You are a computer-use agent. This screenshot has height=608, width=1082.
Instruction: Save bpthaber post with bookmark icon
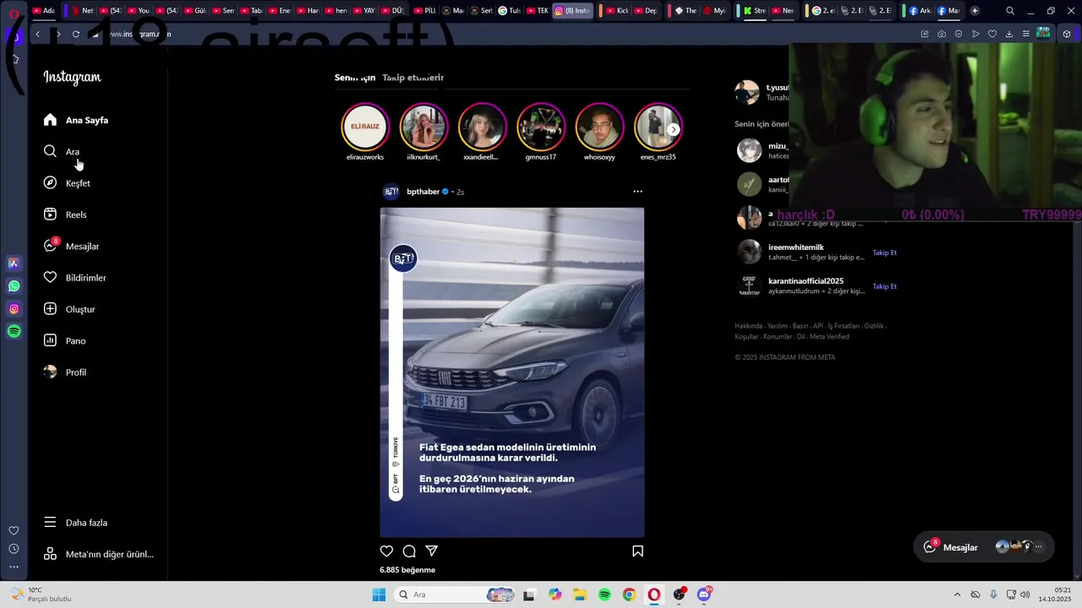(x=638, y=551)
